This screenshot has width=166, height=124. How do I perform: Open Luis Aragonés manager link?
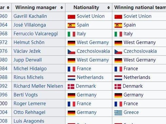click(29, 121)
